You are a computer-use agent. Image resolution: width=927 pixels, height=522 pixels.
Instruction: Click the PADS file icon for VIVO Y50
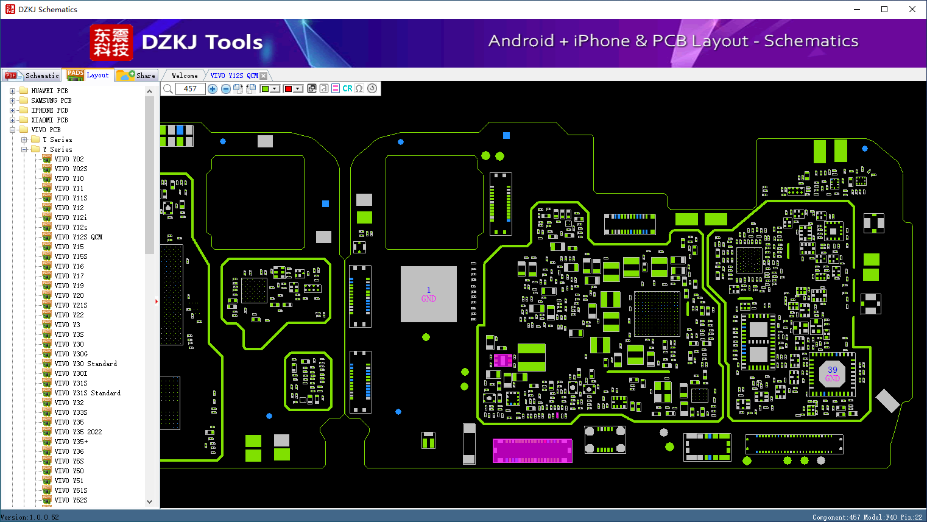pos(47,471)
